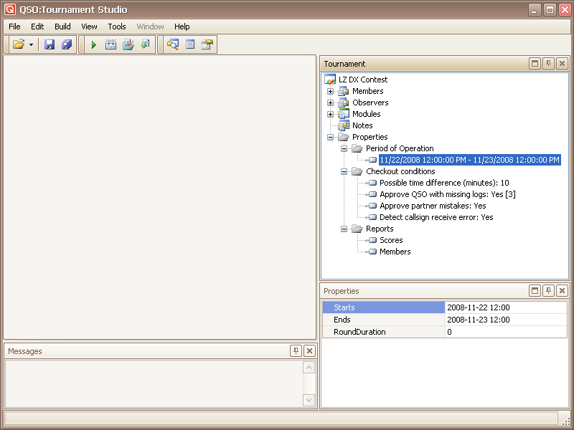Expand the Members tree node
This screenshot has height=430, width=574.
pos(330,91)
